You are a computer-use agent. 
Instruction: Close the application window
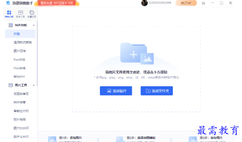coord(231,3)
